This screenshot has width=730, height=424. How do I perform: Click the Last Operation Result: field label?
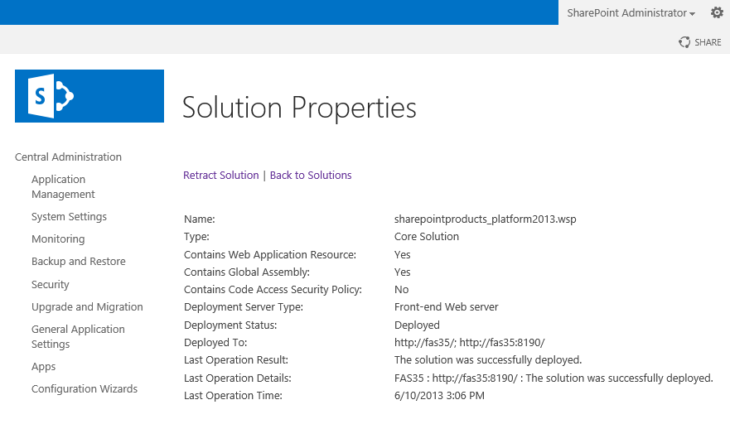(236, 360)
